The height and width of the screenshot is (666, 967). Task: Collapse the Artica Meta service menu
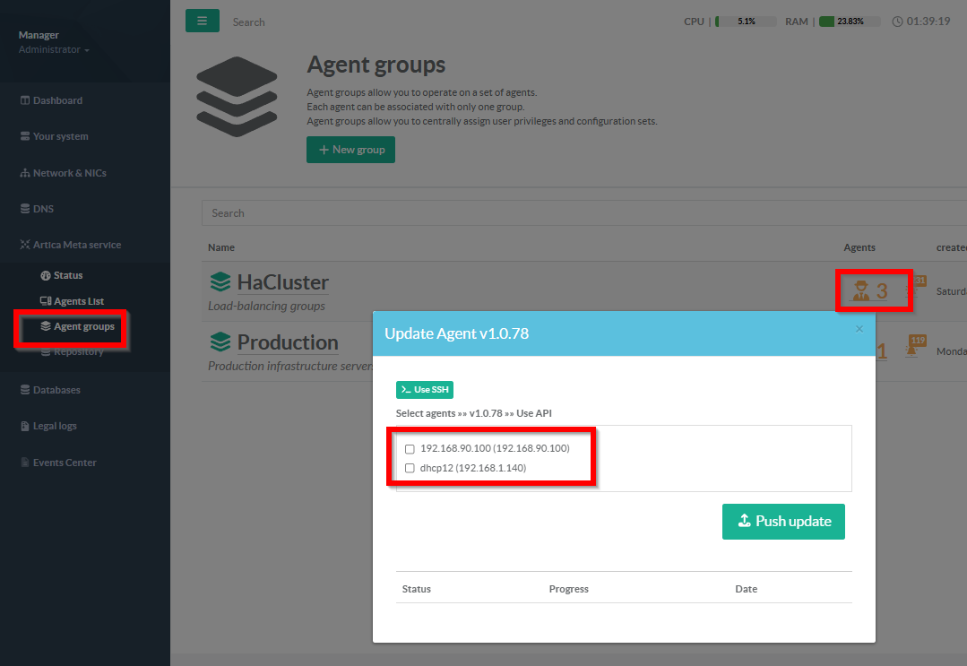point(76,245)
